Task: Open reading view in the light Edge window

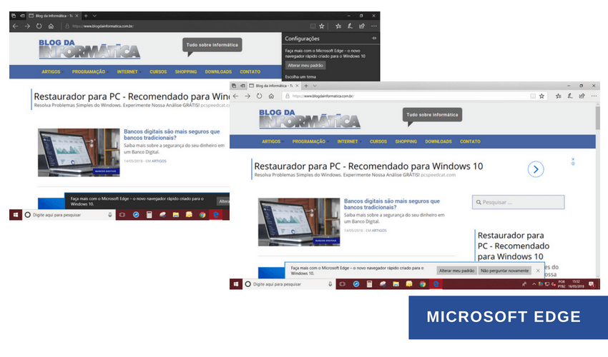Action: coord(533,96)
